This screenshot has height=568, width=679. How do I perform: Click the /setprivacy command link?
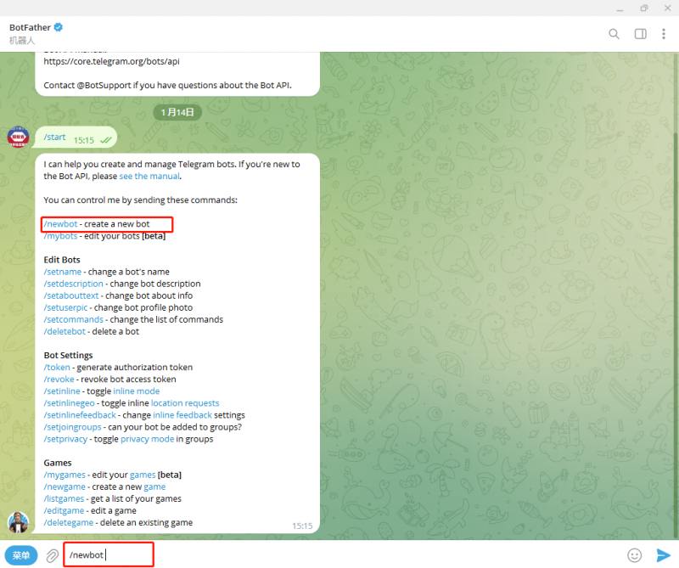click(x=65, y=439)
